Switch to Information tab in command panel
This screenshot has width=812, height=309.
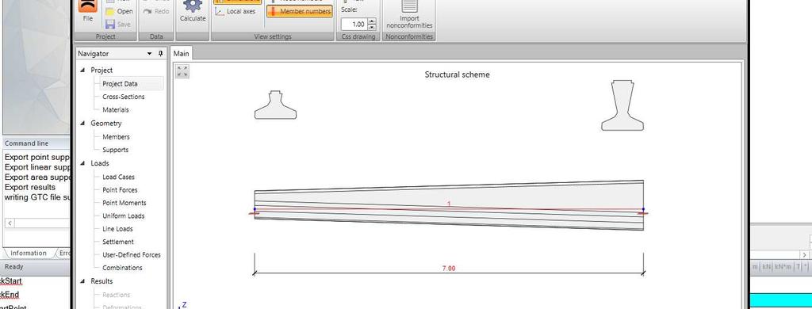29,253
